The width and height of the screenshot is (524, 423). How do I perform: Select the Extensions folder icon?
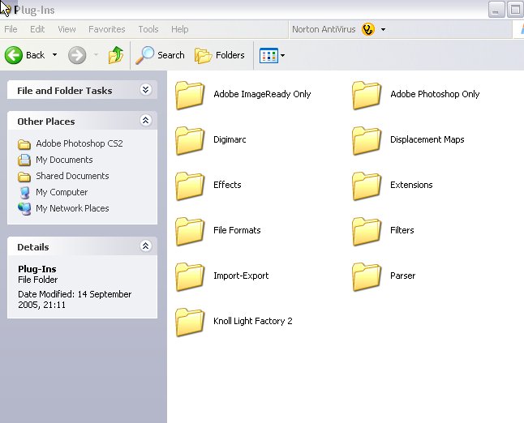tap(367, 186)
